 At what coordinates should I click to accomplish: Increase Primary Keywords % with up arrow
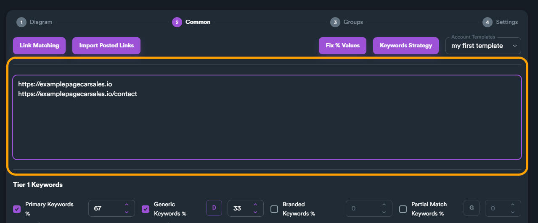click(x=127, y=205)
